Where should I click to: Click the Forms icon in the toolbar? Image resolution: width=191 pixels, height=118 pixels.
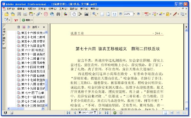(182, 14)
